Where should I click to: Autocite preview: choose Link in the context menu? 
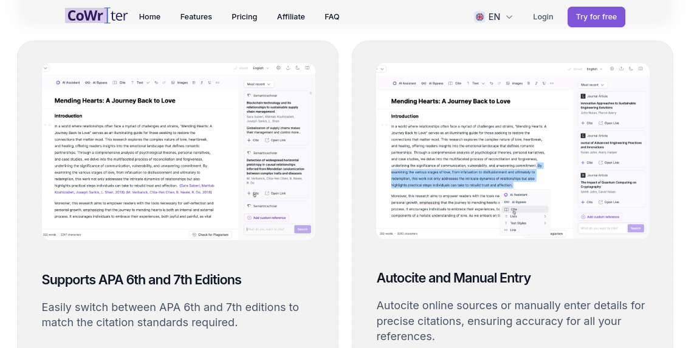pos(513,230)
